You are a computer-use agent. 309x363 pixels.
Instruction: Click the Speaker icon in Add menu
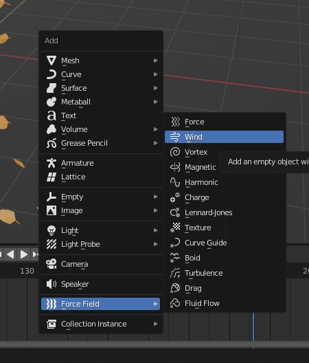coord(51,284)
